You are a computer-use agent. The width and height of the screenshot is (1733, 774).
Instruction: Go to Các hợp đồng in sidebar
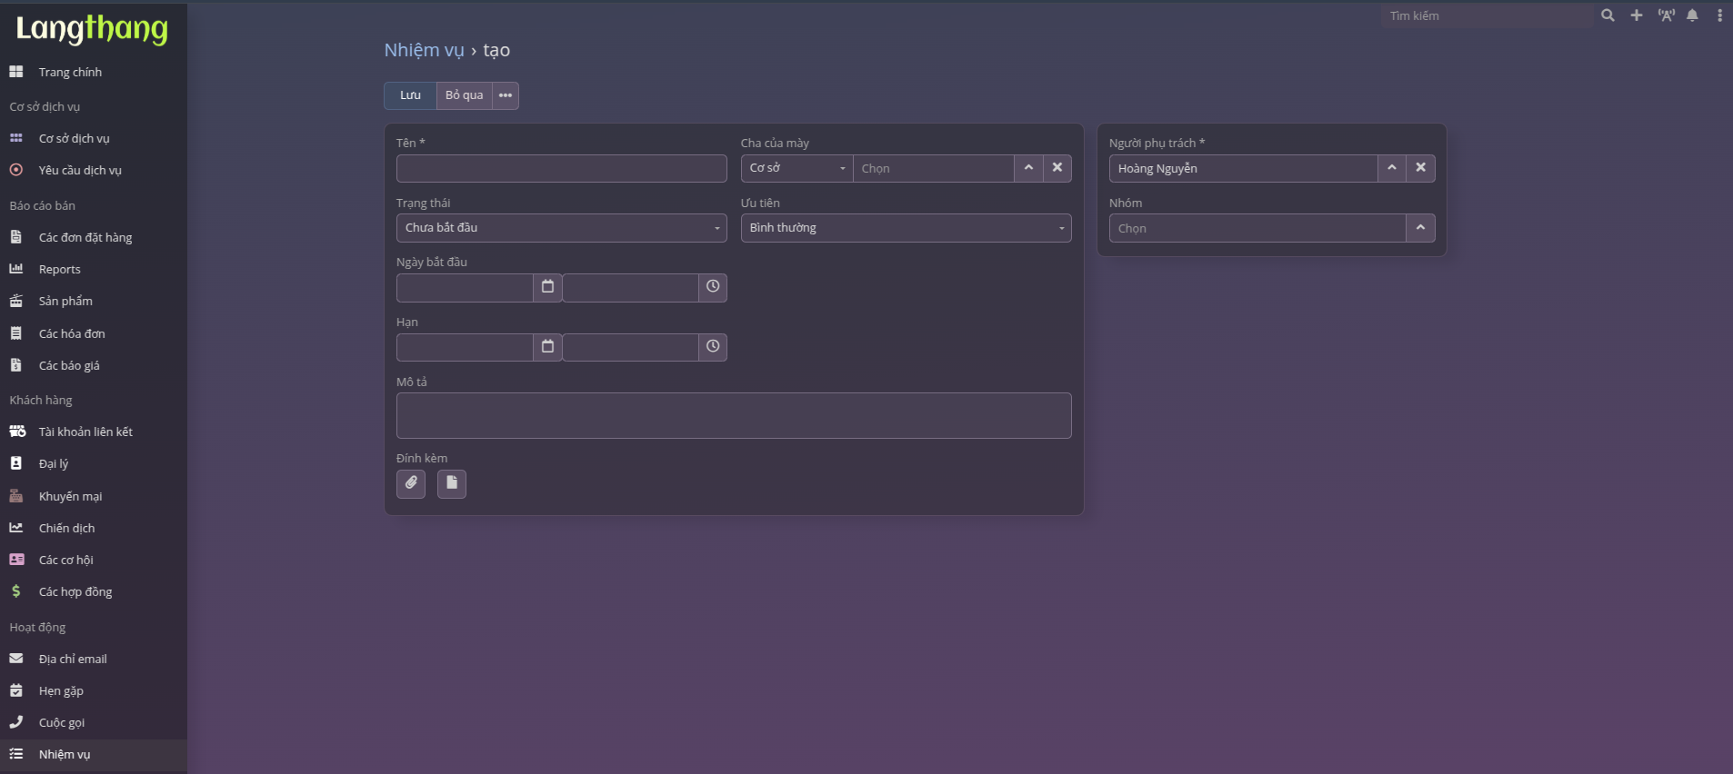point(75,592)
